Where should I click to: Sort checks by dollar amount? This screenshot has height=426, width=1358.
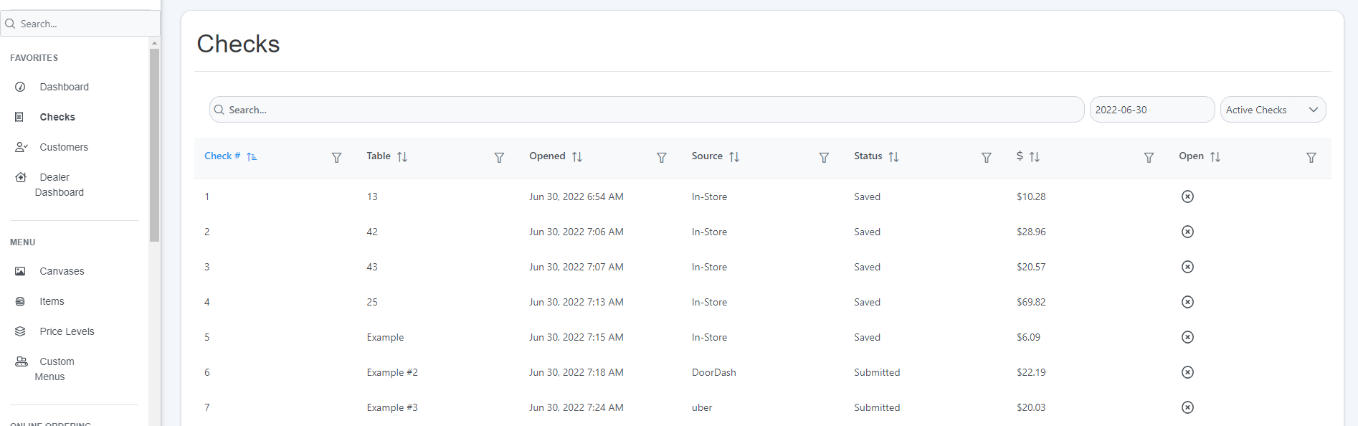point(1034,157)
